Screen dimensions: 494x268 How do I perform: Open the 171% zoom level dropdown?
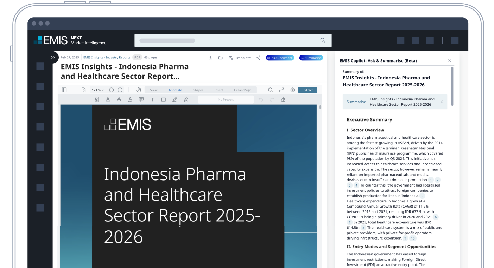pos(98,90)
